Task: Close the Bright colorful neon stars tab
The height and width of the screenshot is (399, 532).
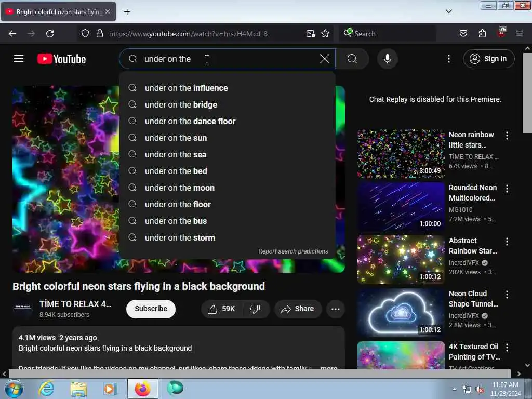Action: 108,11
